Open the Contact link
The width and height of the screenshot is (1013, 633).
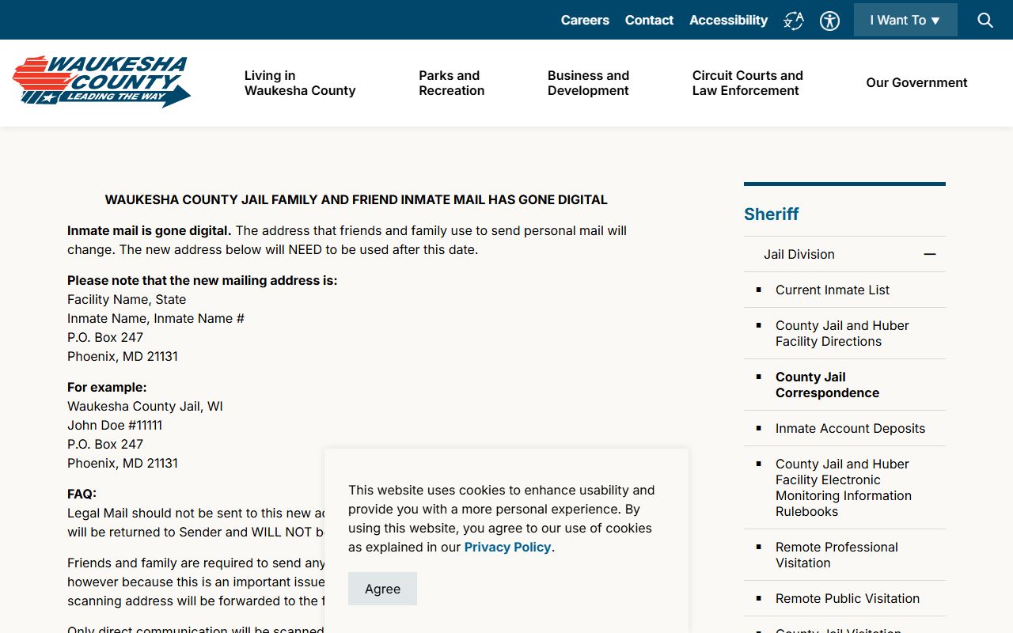[649, 21]
